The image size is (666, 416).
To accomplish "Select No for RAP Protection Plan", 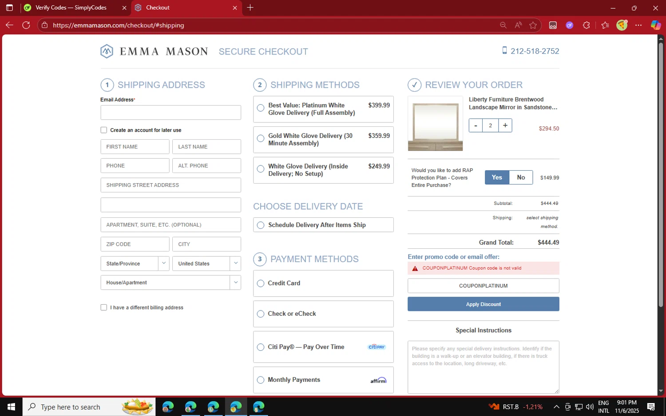I will pos(521,177).
